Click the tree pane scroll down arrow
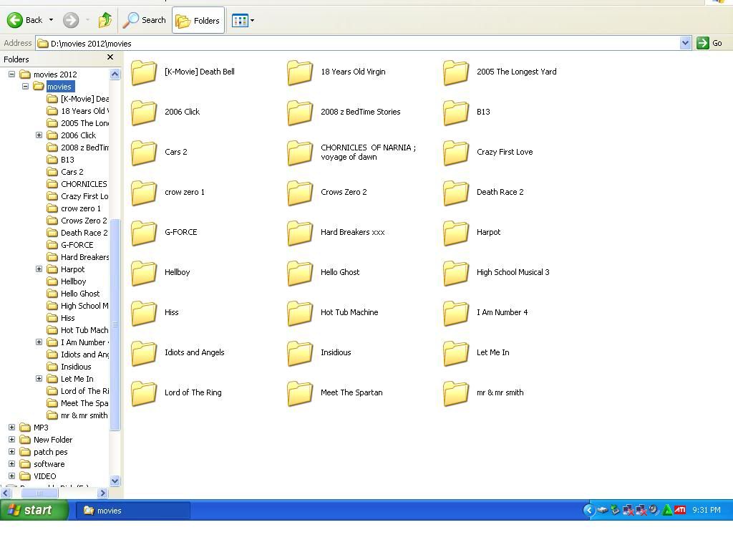 (115, 481)
